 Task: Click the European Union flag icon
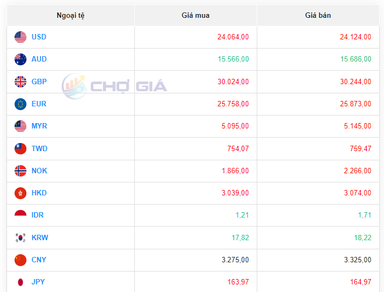20,104
